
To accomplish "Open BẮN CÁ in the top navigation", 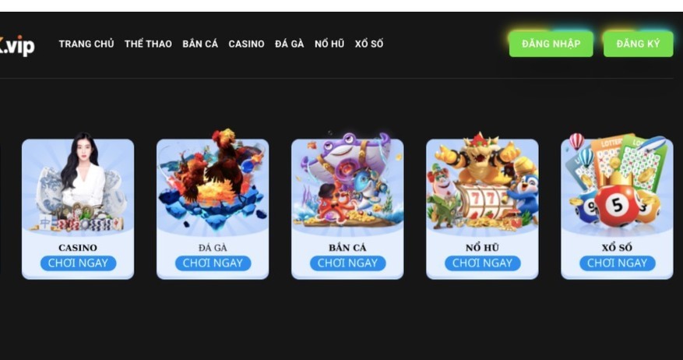I will tap(200, 44).
